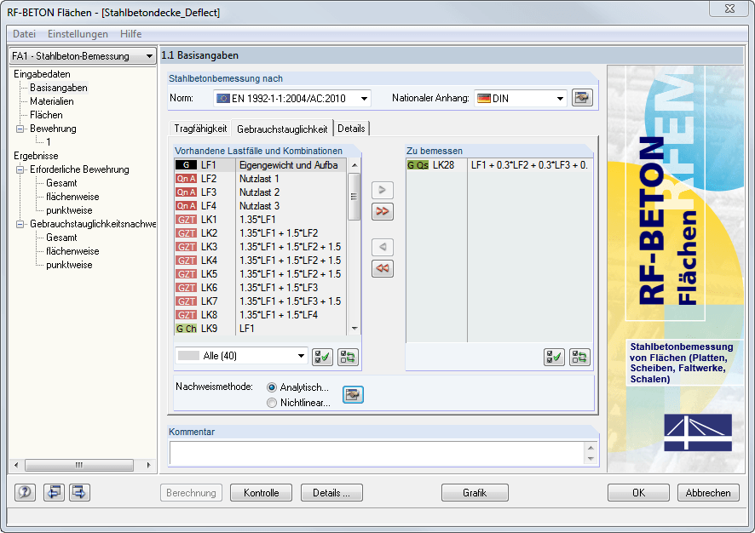The height and width of the screenshot is (533, 755).
Task: Click G Ch tag of LK9
Action: 186,329
